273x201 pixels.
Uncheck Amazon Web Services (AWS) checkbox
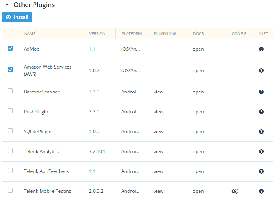[x=10, y=70]
